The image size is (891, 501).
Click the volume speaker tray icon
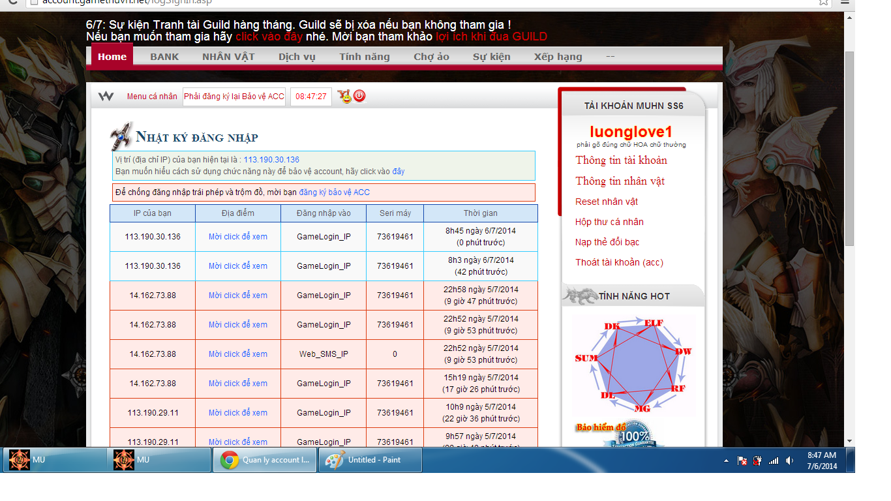point(789,461)
